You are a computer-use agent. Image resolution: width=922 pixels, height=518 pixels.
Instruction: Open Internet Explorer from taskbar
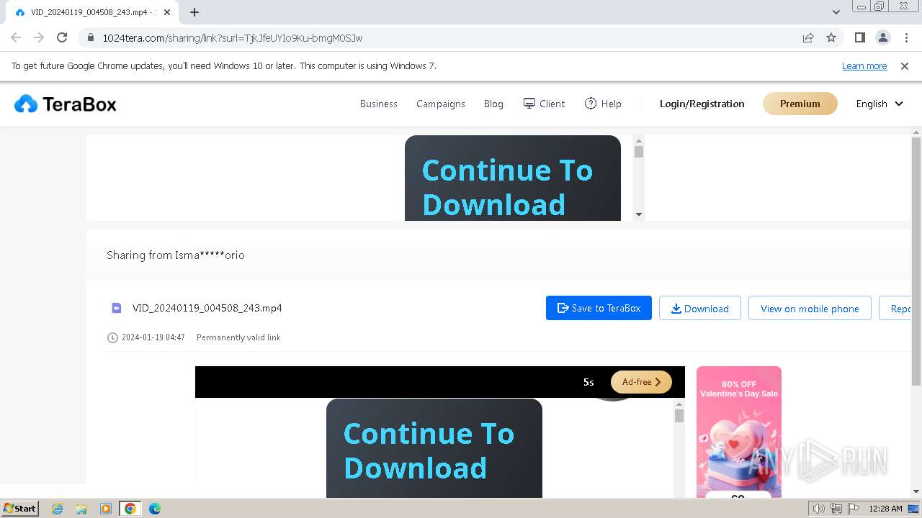click(x=57, y=509)
